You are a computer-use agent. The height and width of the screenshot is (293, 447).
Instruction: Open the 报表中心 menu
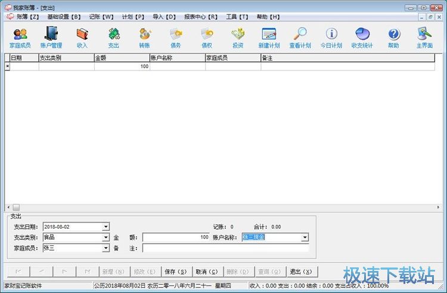(200, 17)
